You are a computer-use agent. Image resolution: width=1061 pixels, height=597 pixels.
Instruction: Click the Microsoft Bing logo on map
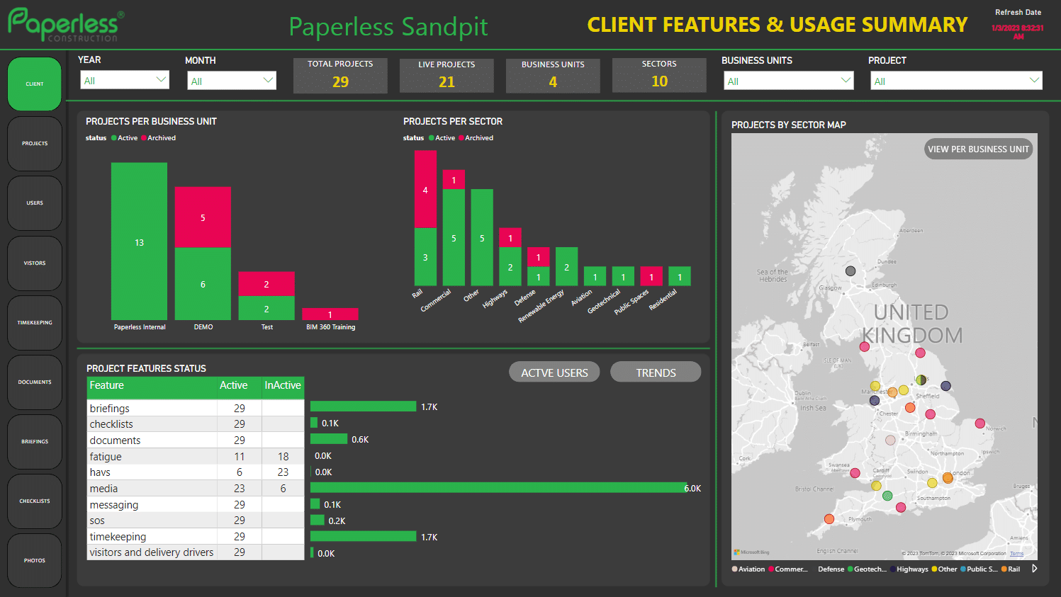[x=751, y=552]
